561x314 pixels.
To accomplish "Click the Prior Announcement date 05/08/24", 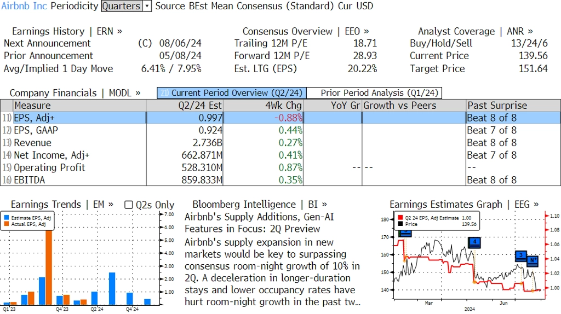I will pos(180,56).
